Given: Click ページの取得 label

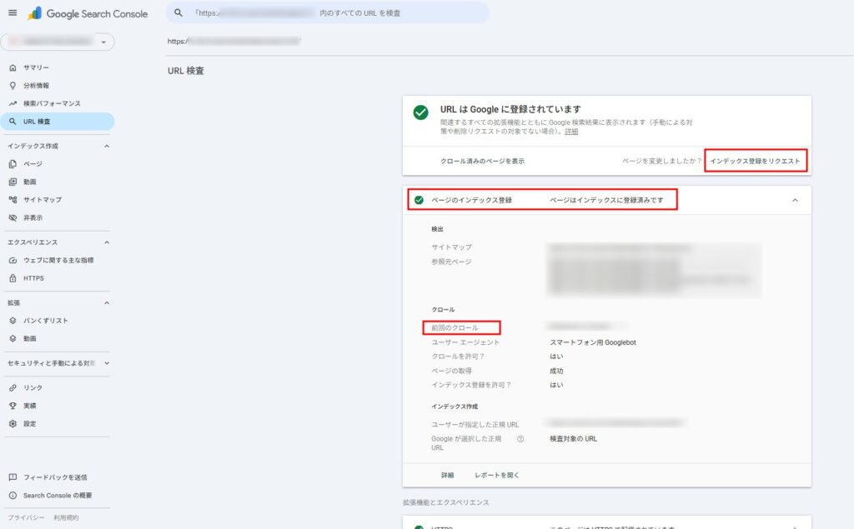Looking at the screenshot, I should (x=451, y=371).
